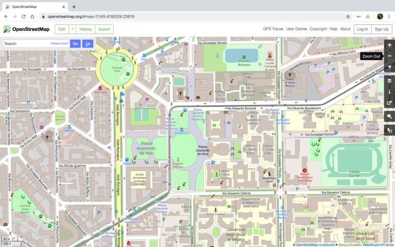The image size is (395, 247).
Task: Click the green 'Piazza Leonardo da Vinci' label
Action: pyautogui.click(x=147, y=148)
